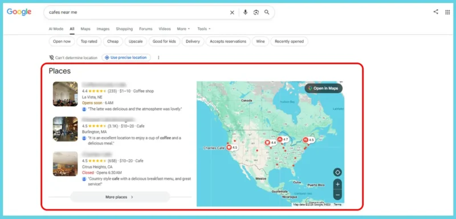Open the location options three-dot menu
Image resolution: width=456 pixels, height=219 pixels.
point(158,57)
